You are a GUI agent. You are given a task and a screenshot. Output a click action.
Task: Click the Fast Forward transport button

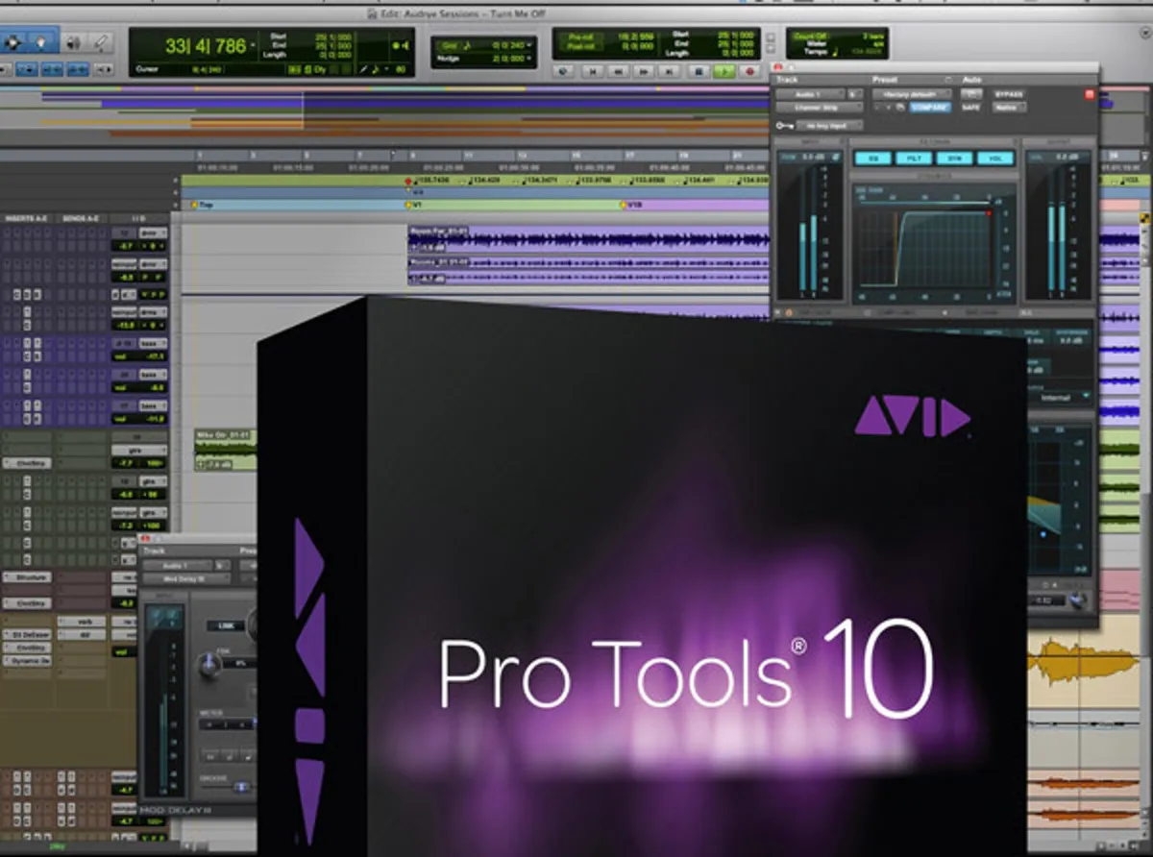coord(646,71)
